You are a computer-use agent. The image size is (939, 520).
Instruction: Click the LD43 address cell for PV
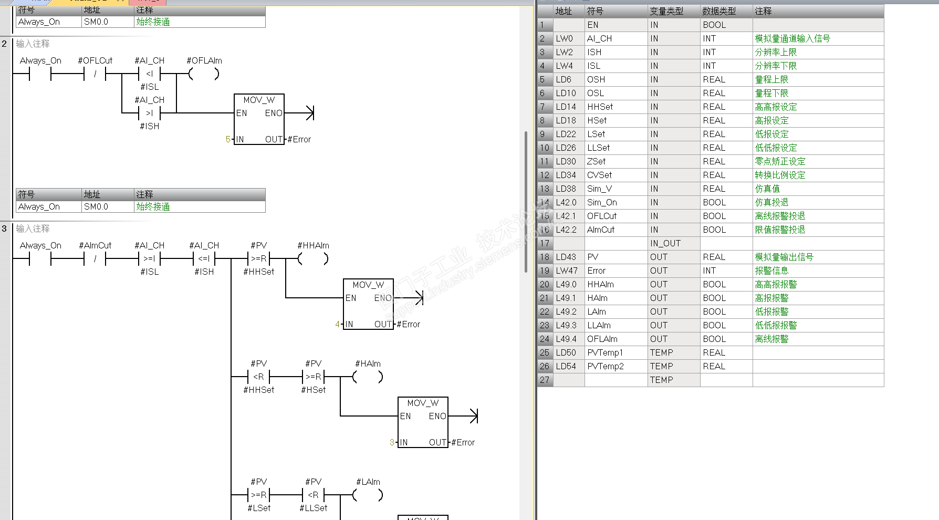coord(569,257)
